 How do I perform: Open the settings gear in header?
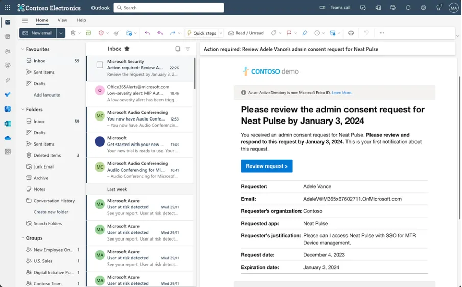click(x=423, y=8)
